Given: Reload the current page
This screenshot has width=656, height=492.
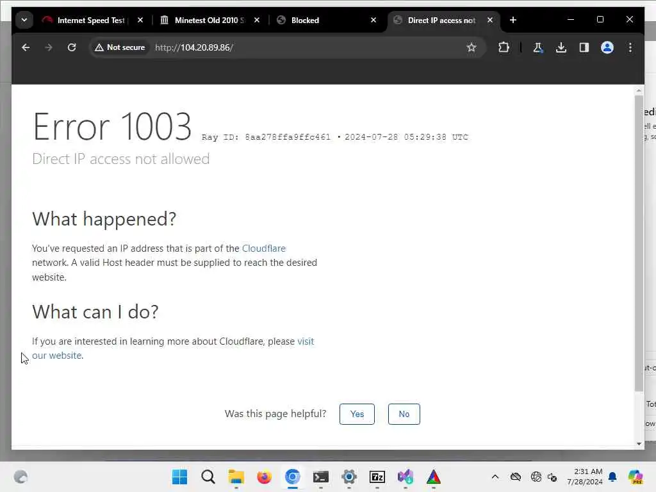Looking at the screenshot, I should click(72, 47).
